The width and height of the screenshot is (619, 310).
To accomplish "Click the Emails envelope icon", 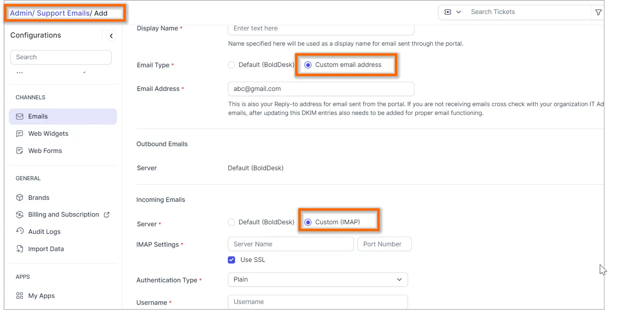I will 19,117.
